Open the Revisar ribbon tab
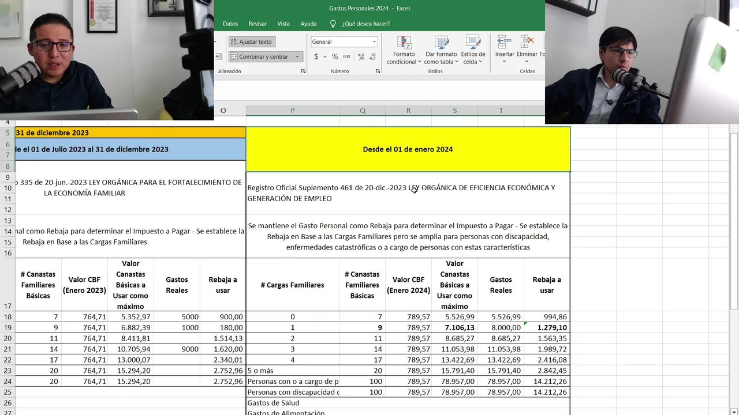This screenshot has height=415, width=739. (257, 24)
